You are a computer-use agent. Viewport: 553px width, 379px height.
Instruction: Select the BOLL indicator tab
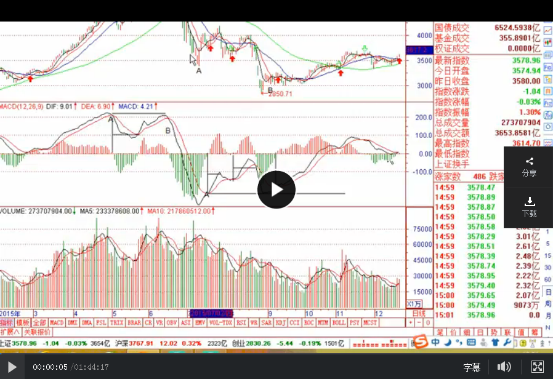point(339,322)
